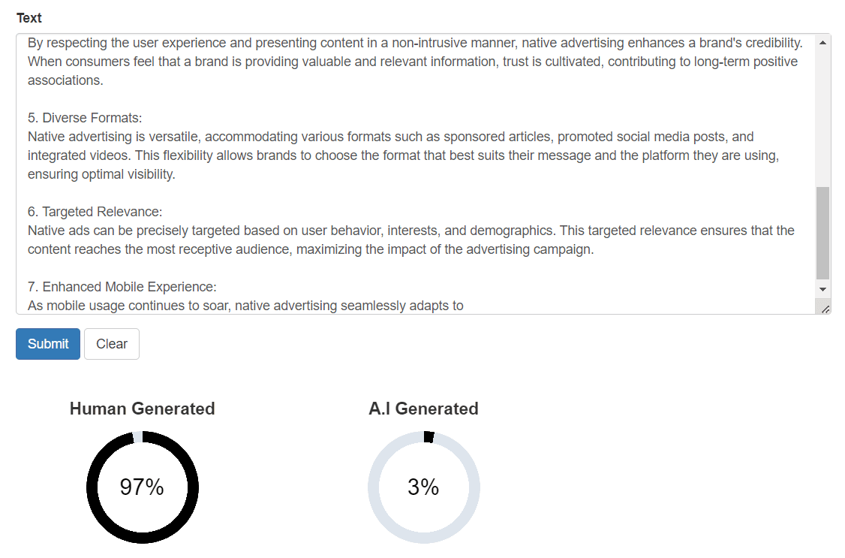
Task: Click the blue Submit button
Action: (x=48, y=344)
